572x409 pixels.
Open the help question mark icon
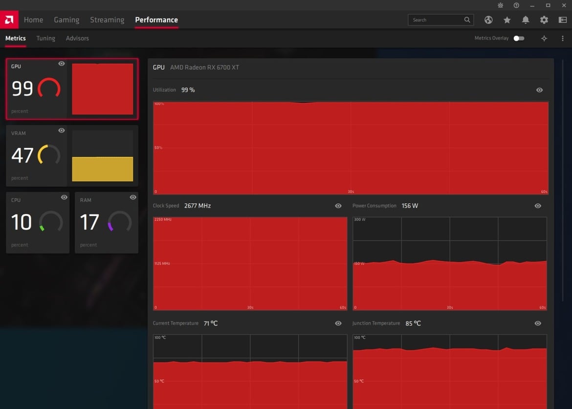pyautogui.click(x=516, y=5)
